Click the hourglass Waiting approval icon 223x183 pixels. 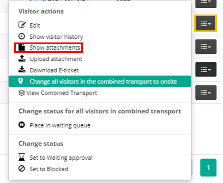pyautogui.click(x=22, y=157)
